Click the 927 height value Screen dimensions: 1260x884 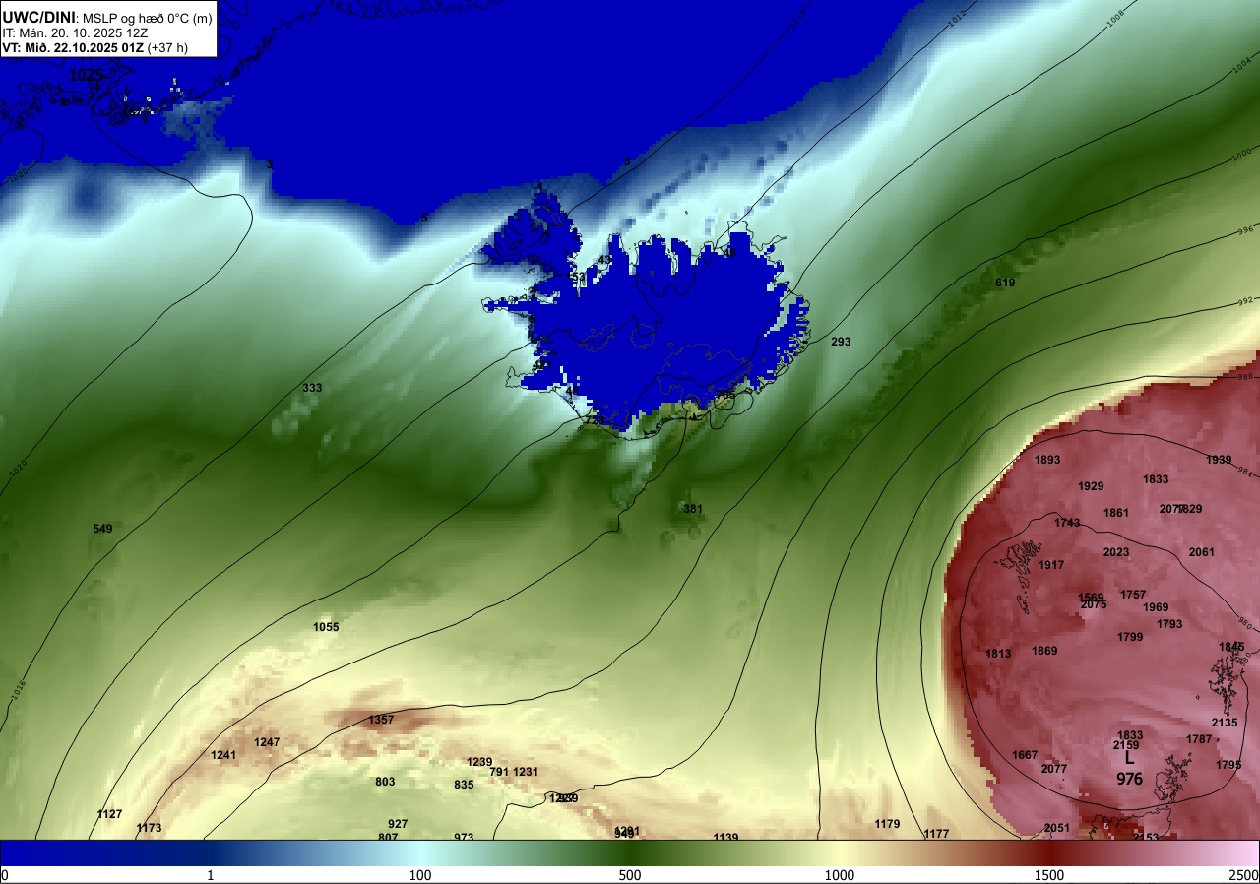click(x=398, y=824)
